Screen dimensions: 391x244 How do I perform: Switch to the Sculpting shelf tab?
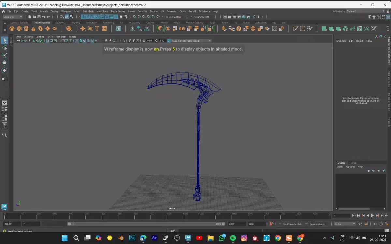click(x=60, y=23)
